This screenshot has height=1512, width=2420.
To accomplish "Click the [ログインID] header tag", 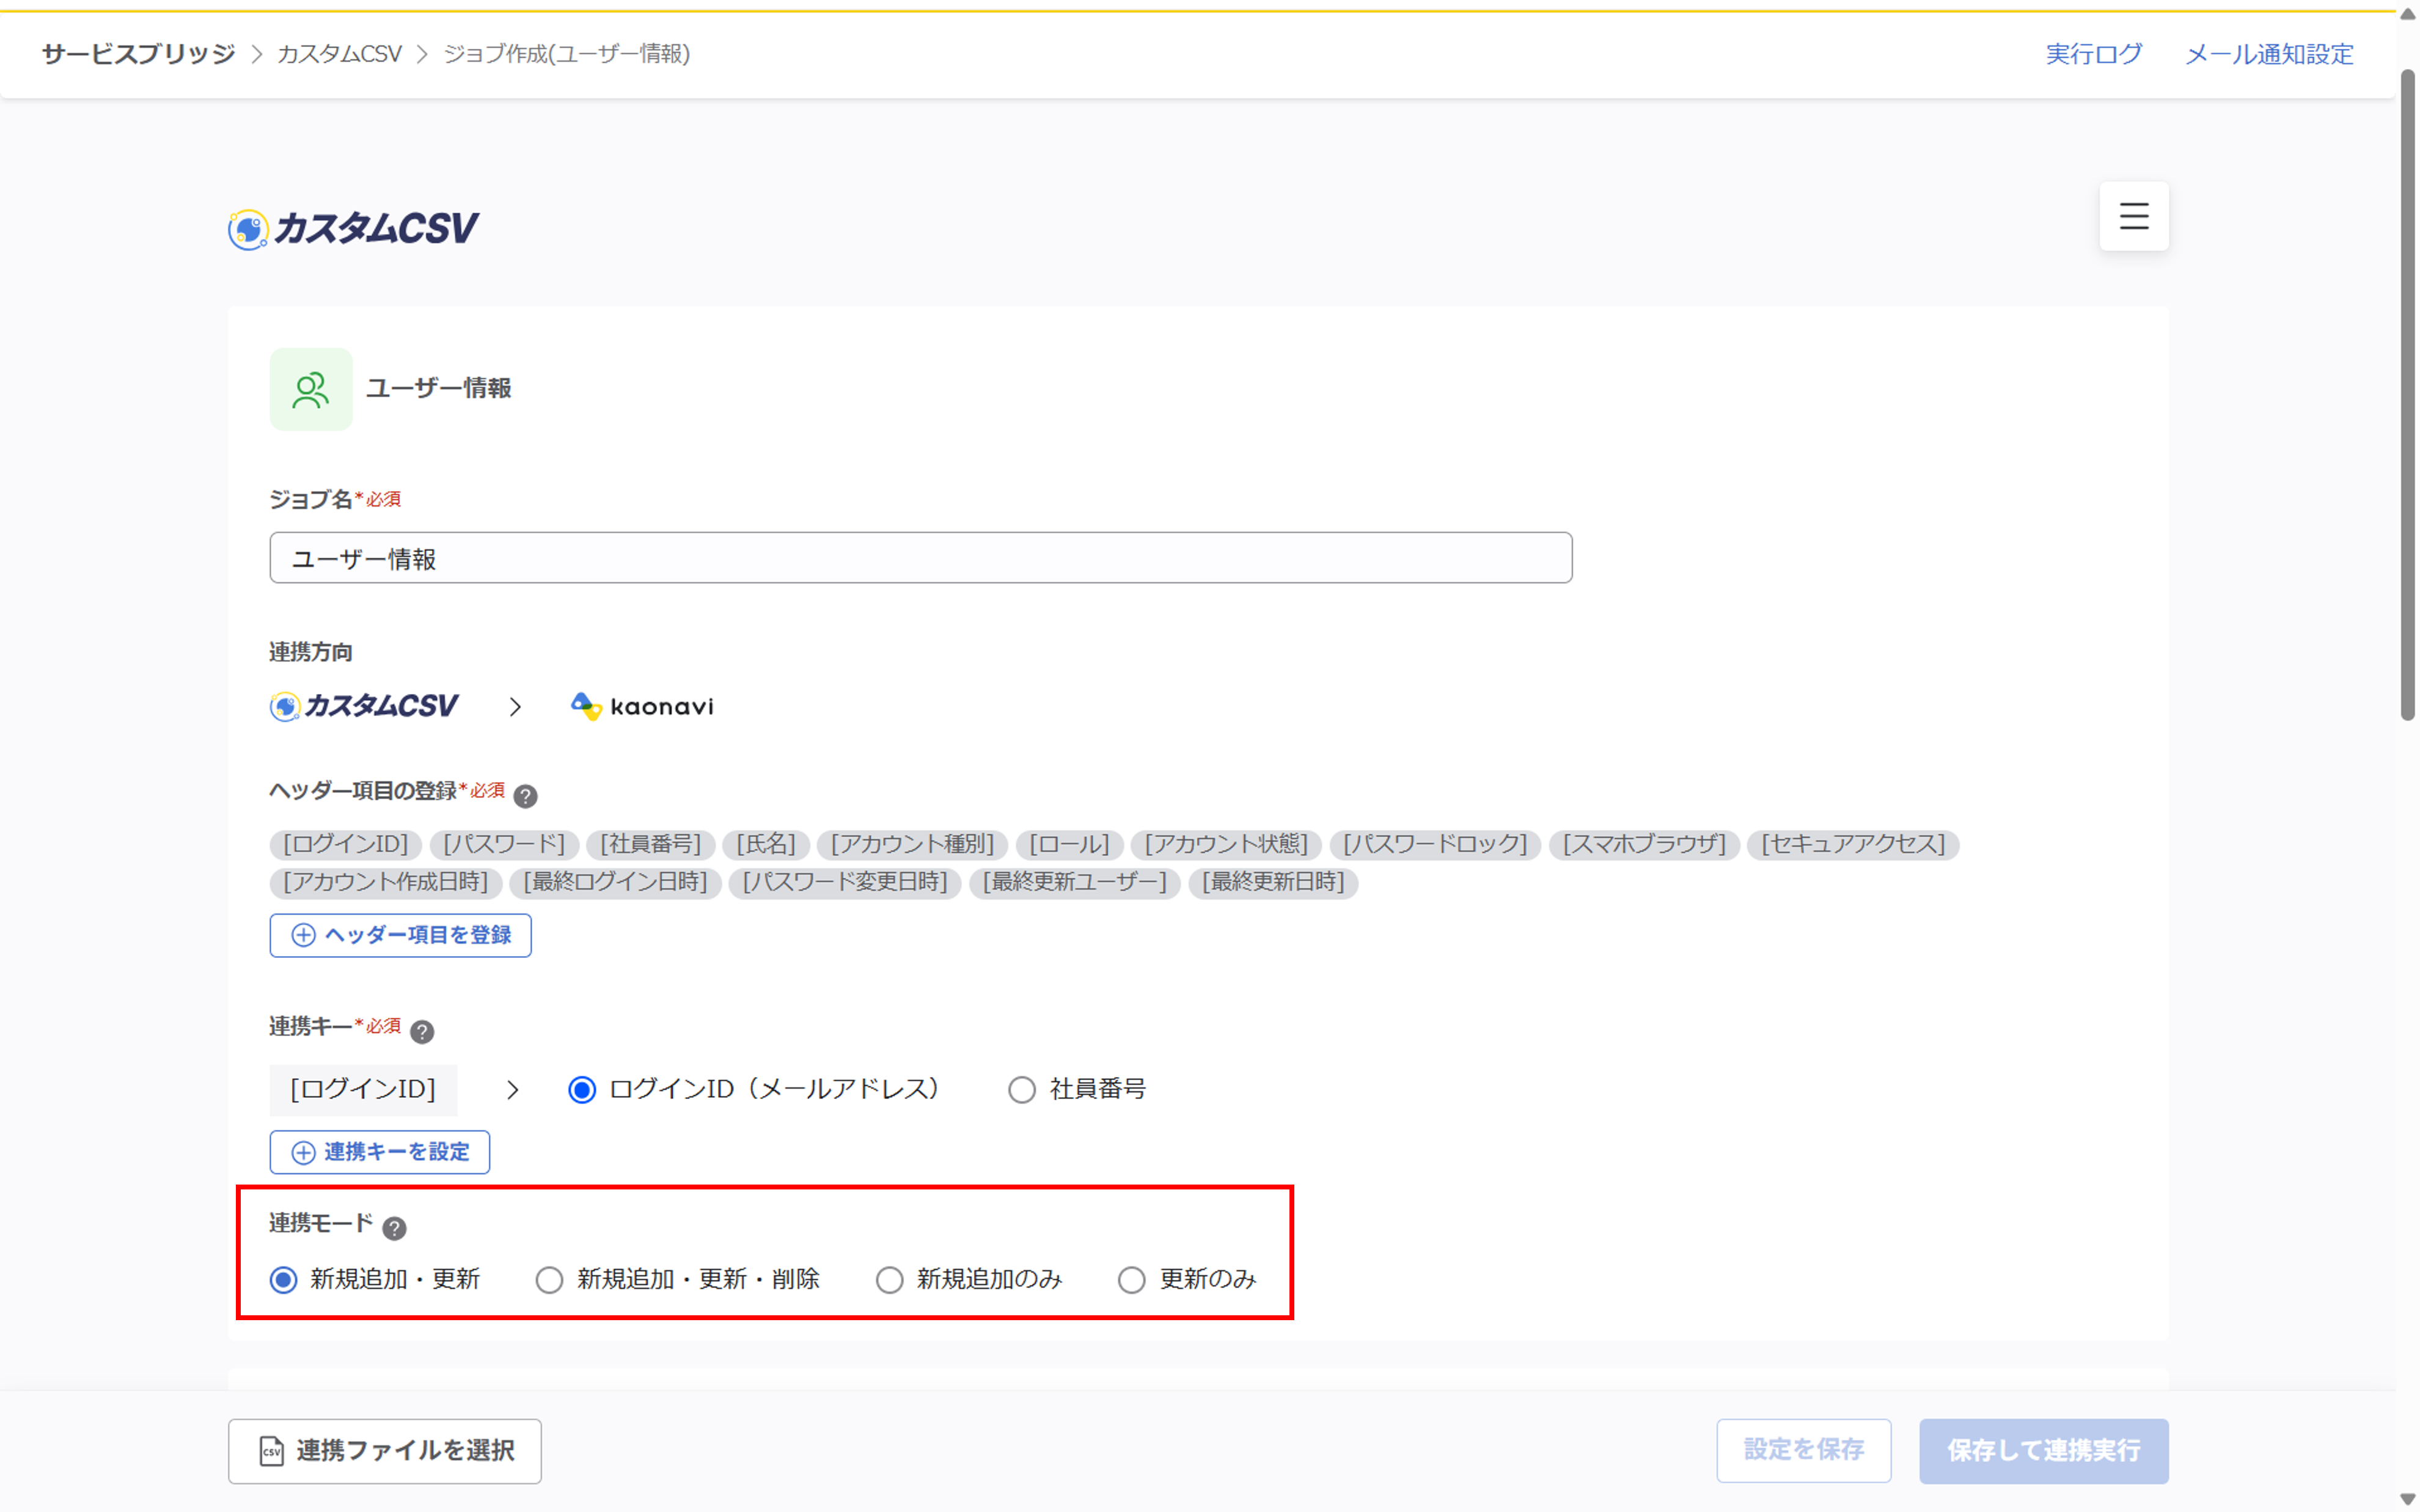I will [x=345, y=845].
